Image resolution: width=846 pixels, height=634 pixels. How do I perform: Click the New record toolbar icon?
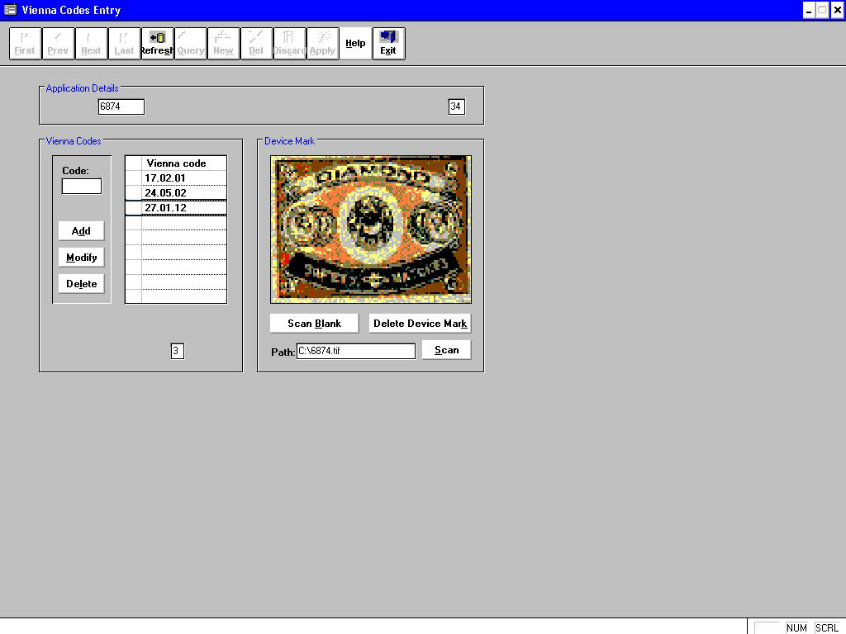point(223,43)
